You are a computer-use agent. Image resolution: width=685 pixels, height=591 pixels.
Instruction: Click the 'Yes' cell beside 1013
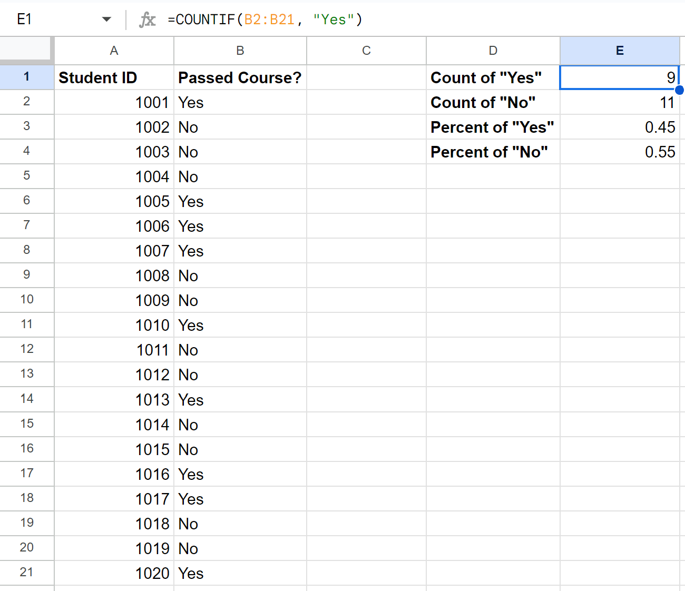[240, 400]
